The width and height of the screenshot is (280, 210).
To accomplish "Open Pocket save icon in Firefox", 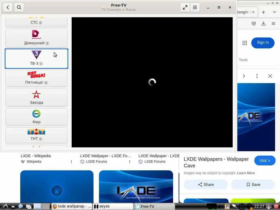I will click(254, 24).
